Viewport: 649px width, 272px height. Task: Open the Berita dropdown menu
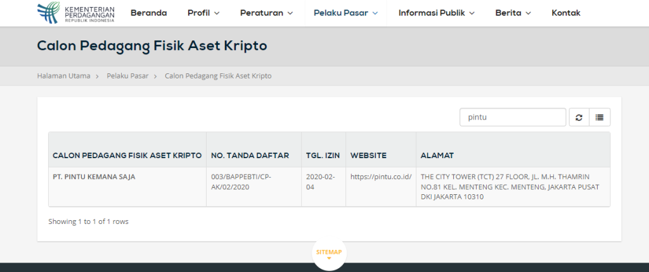[x=513, y=13]
